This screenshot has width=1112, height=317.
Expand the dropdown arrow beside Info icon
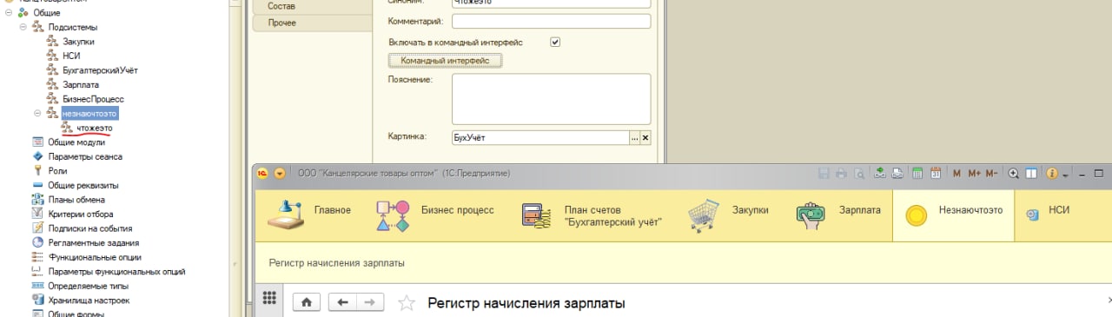[x=1065, y=175]
